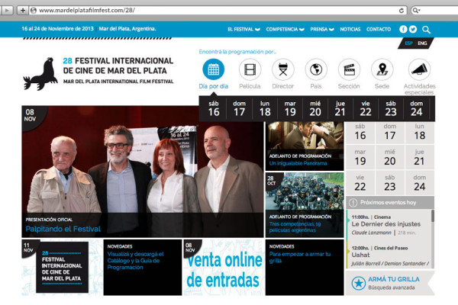This screenshot has height=305, width=458.
Task: Pick sáb 23 in the gray calendar grid
Action: (x=390, y=183)
